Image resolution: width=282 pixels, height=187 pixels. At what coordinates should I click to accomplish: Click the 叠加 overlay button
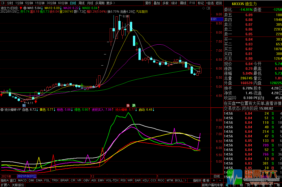[157, 3]
